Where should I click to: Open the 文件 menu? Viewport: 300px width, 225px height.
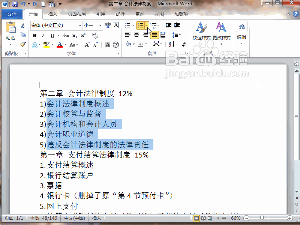[12, 14]
